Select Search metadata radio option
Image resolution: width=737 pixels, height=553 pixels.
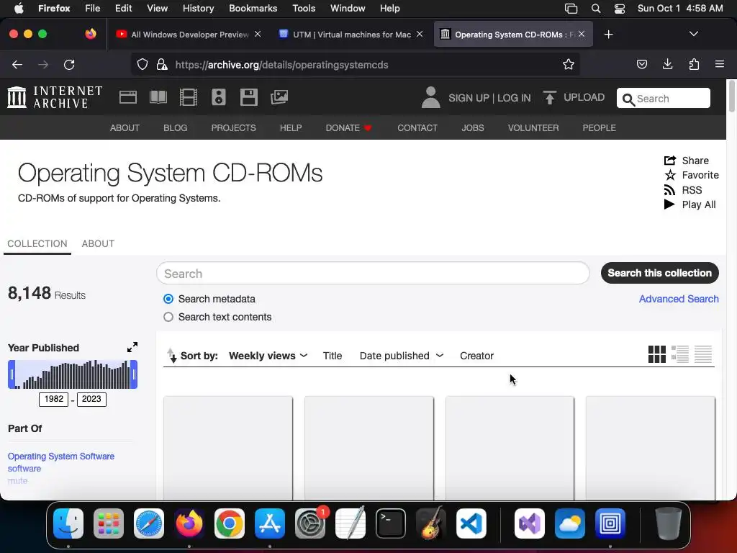point(168,299)
